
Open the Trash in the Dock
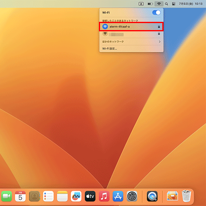(186, 196)
